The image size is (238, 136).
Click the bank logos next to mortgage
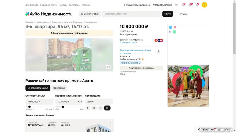coord(159,40)
